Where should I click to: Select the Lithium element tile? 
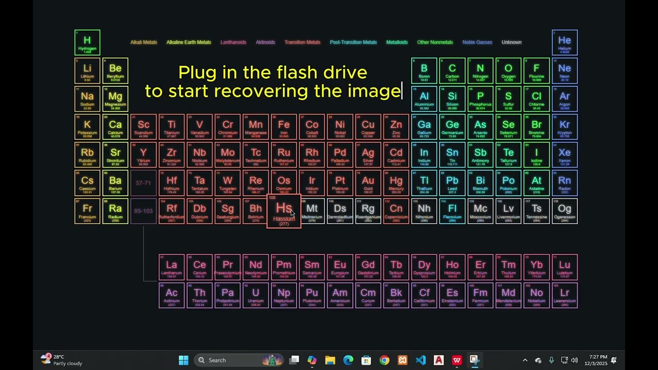(x=87, y=71)
